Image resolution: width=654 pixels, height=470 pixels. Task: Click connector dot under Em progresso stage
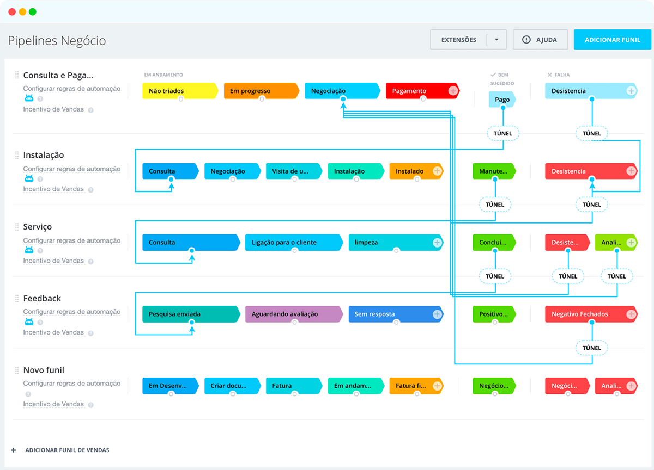click(x=262, y=99)
